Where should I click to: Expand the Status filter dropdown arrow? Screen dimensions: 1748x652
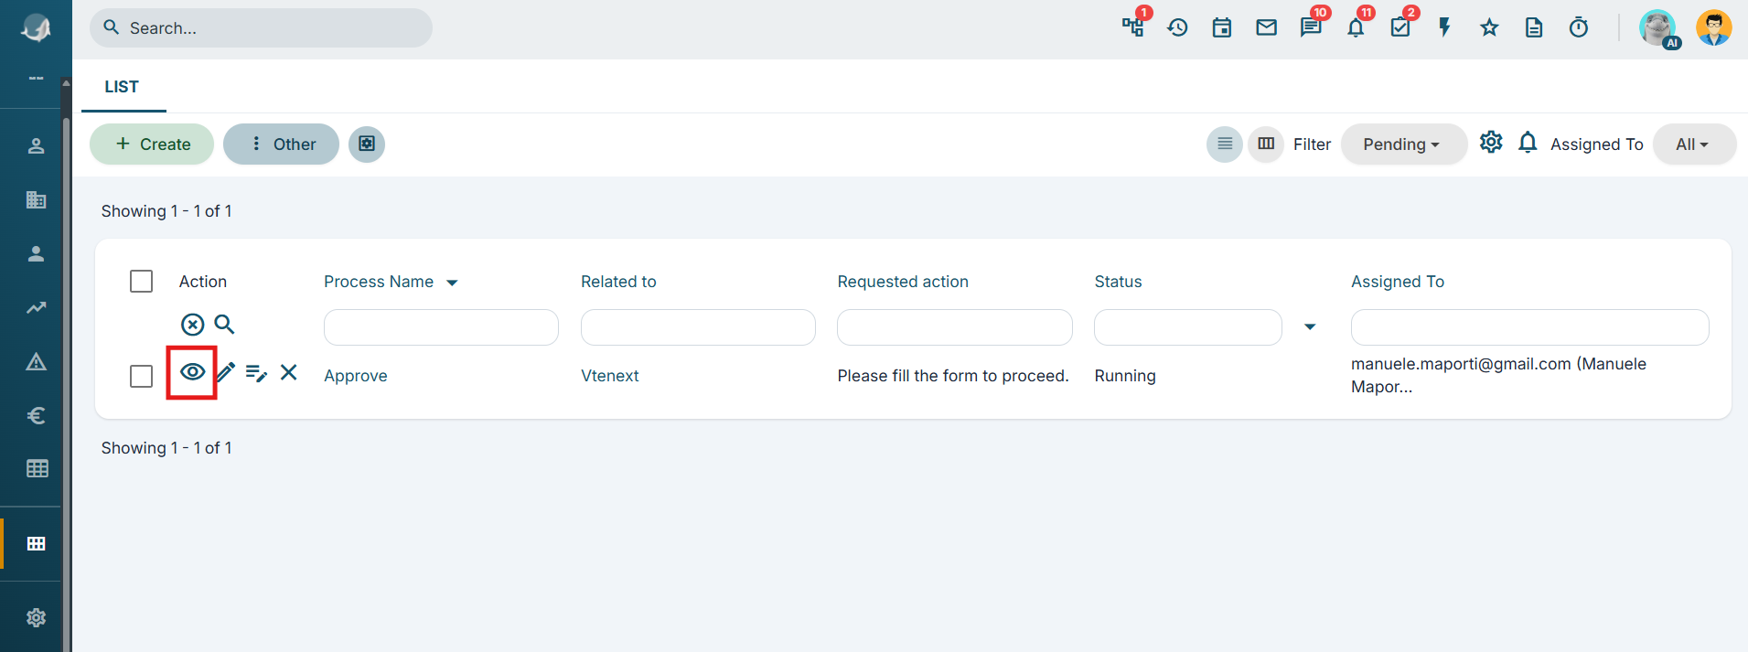coord(1310,326)
